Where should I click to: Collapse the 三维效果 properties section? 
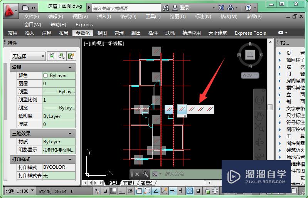click(x=70, y=134)
